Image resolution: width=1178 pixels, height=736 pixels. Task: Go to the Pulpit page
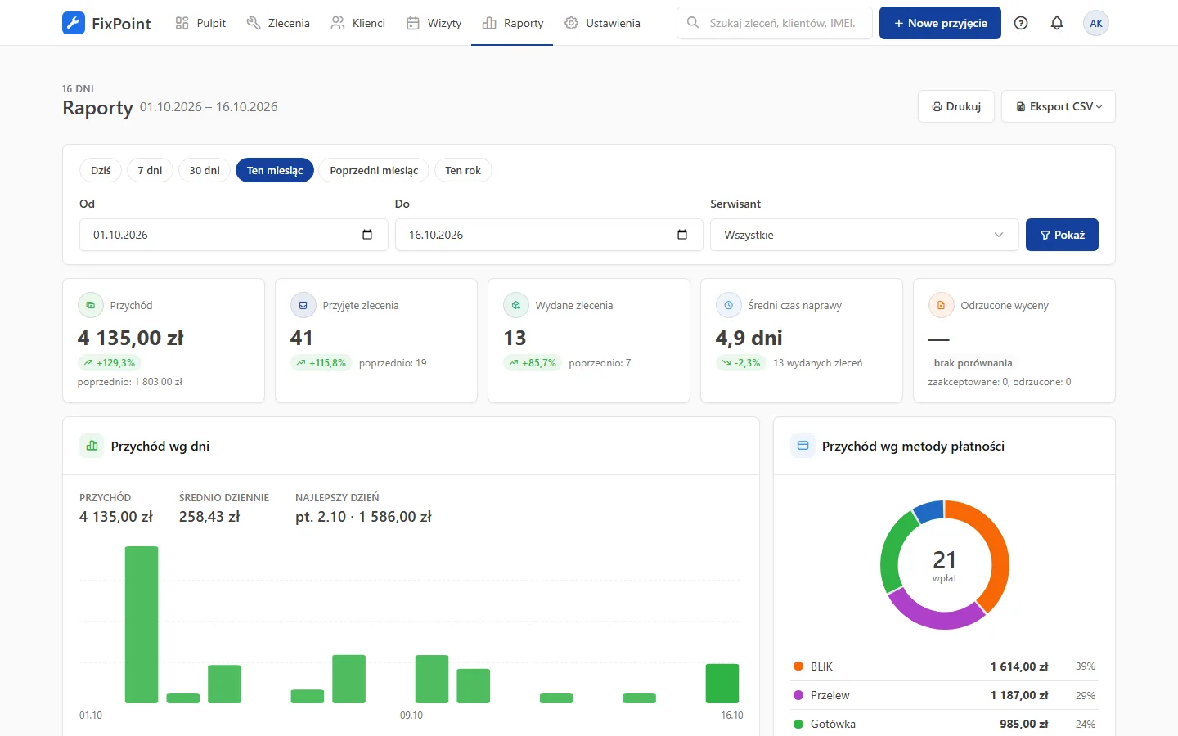pyautogui.click(x=200, y=23)
